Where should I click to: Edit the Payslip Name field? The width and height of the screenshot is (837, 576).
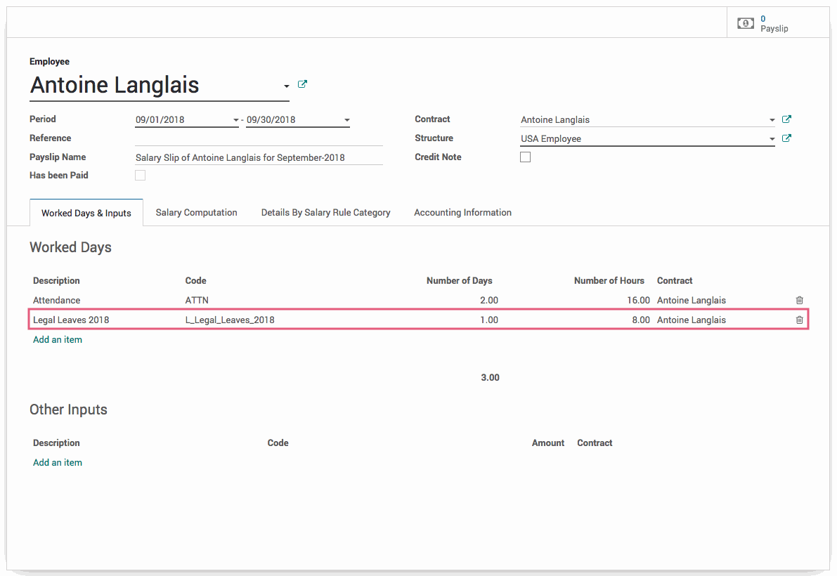point(259,157)
